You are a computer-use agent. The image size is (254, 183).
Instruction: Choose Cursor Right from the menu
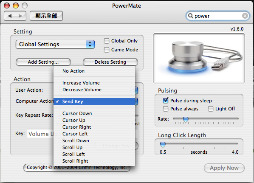coord(94,127)
